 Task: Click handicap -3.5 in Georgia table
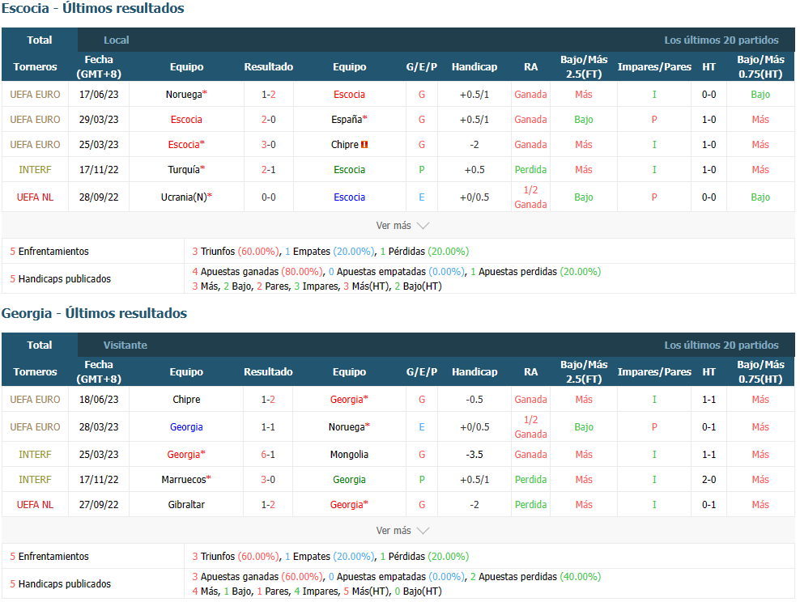pyautogui.click(x=474, y=455)
